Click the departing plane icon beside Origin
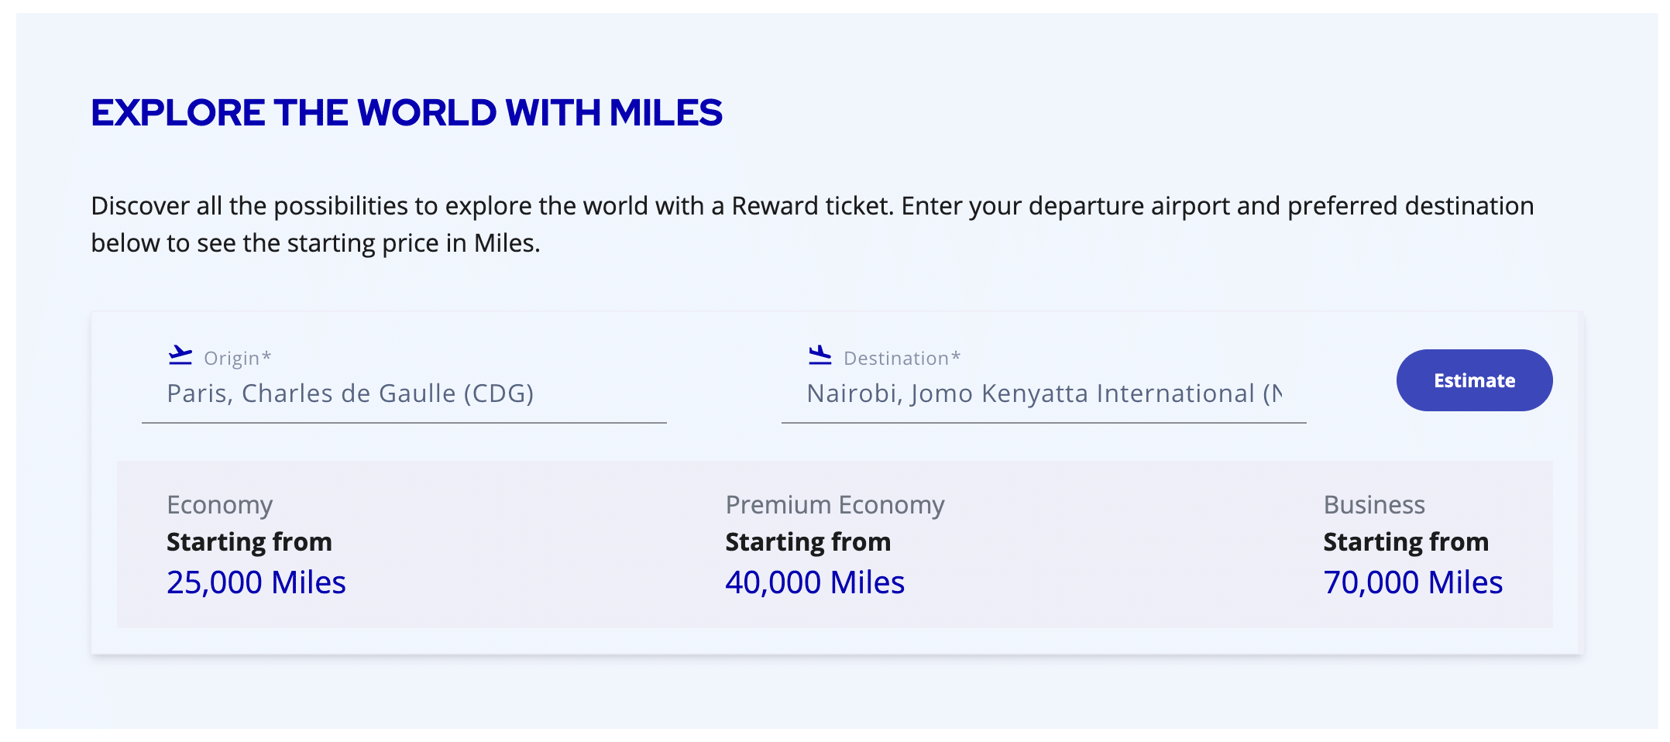1670x742 pixels. click(180, 356)
